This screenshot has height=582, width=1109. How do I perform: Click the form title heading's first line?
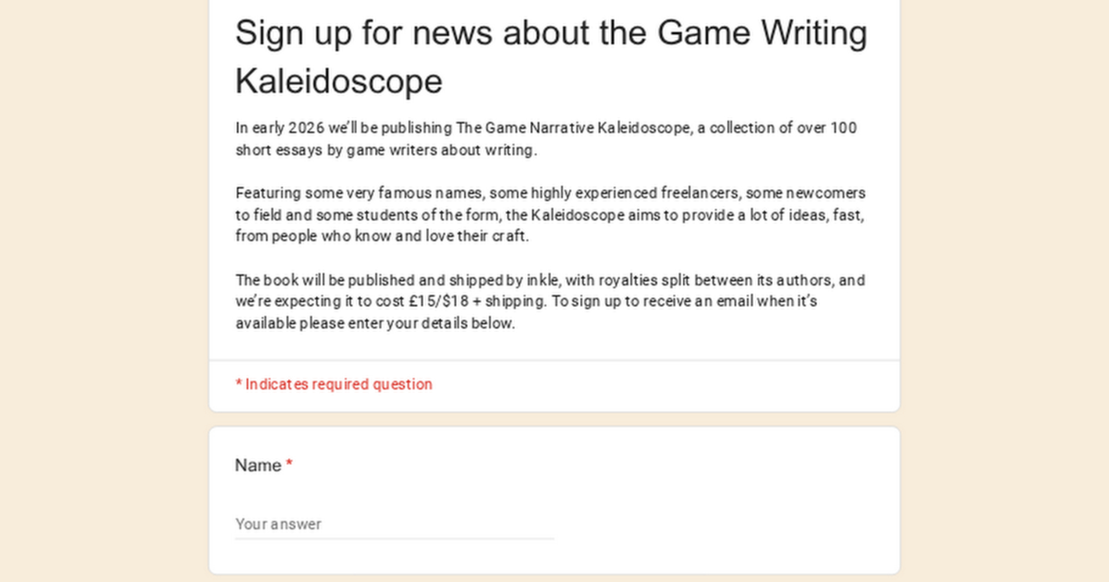click(x=551, y=33)
